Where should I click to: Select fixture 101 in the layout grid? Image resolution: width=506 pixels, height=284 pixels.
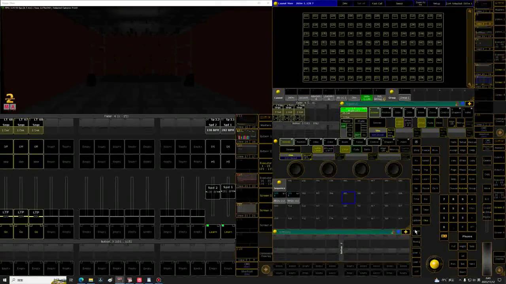tap(306, 16)
